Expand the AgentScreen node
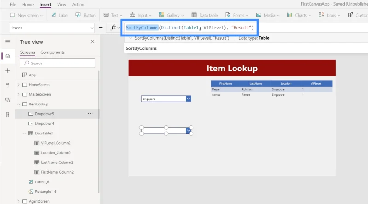368x204 pixels. (x=19, y=201)
